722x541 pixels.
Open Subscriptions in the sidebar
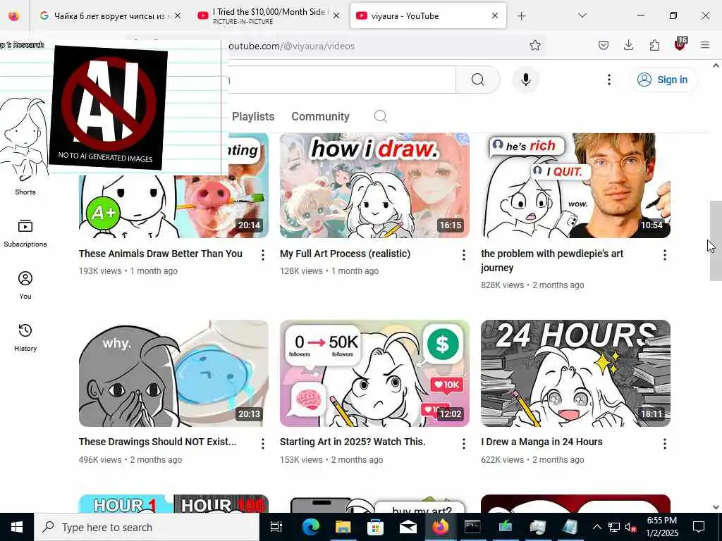pyautogui.click(x=25, y=233)
